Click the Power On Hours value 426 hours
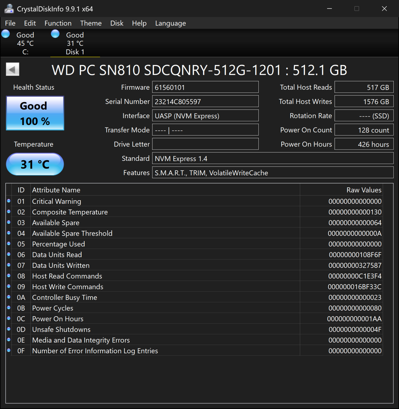 point(364,144)
